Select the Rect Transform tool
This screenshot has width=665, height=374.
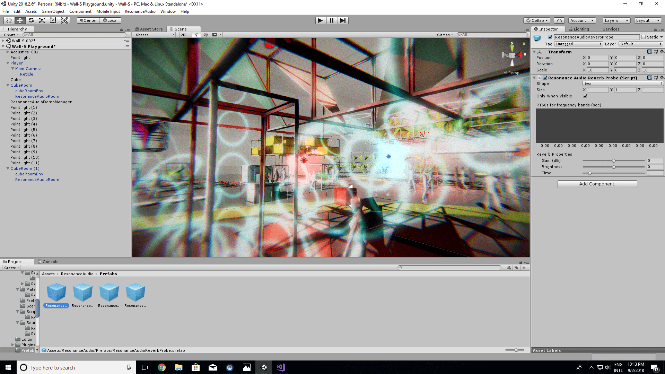point(53,20)
